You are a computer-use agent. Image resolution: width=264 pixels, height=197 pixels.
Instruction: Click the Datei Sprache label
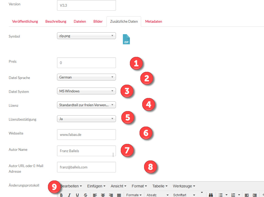19,78
